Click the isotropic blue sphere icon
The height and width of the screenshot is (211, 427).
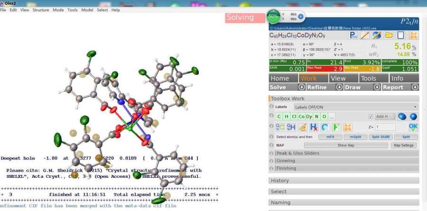[x=413, y=116]
